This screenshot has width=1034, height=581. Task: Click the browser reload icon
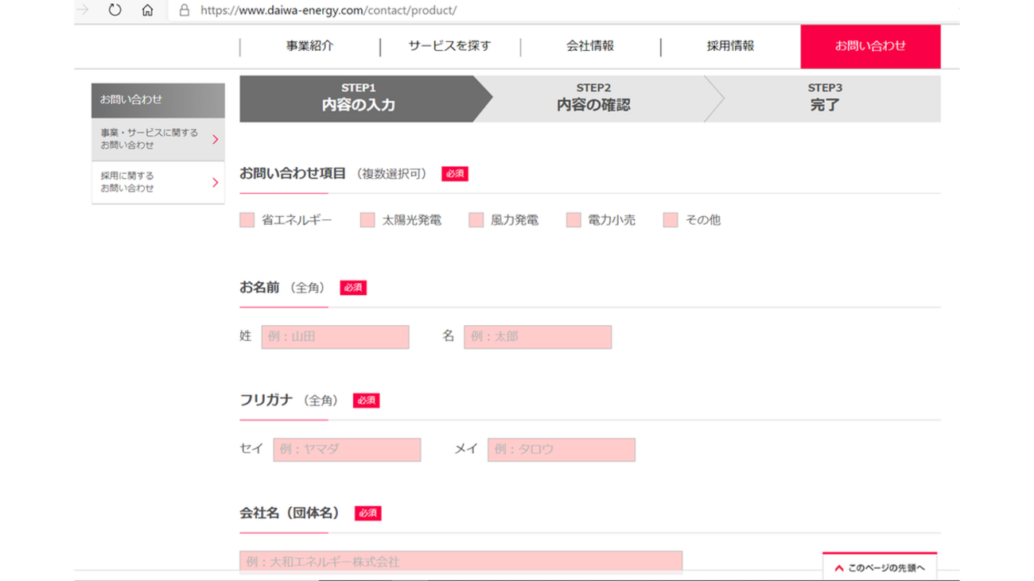tap(115, 10)
